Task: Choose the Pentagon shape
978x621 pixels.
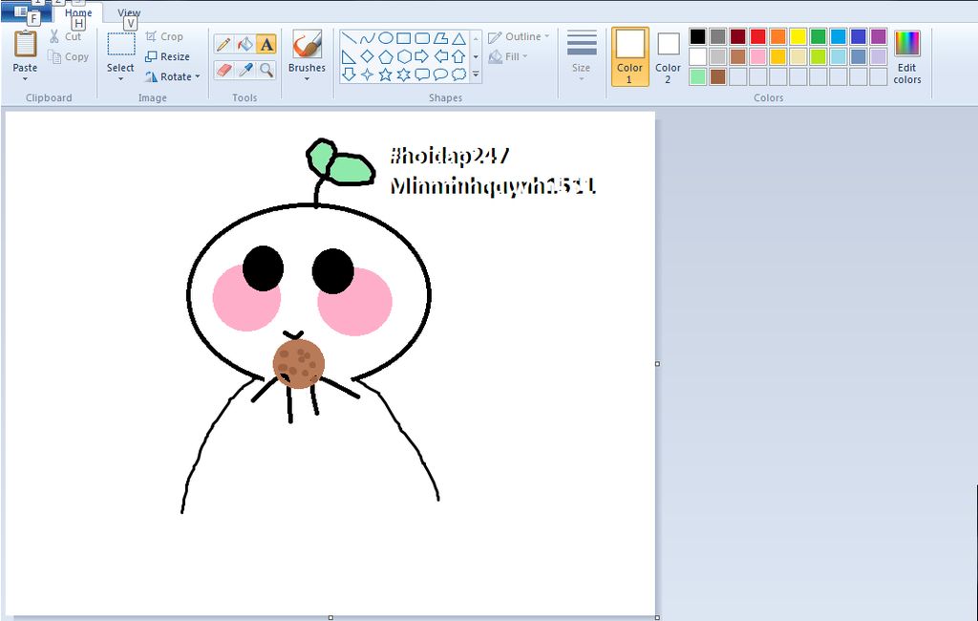Action: coord(386,56)
